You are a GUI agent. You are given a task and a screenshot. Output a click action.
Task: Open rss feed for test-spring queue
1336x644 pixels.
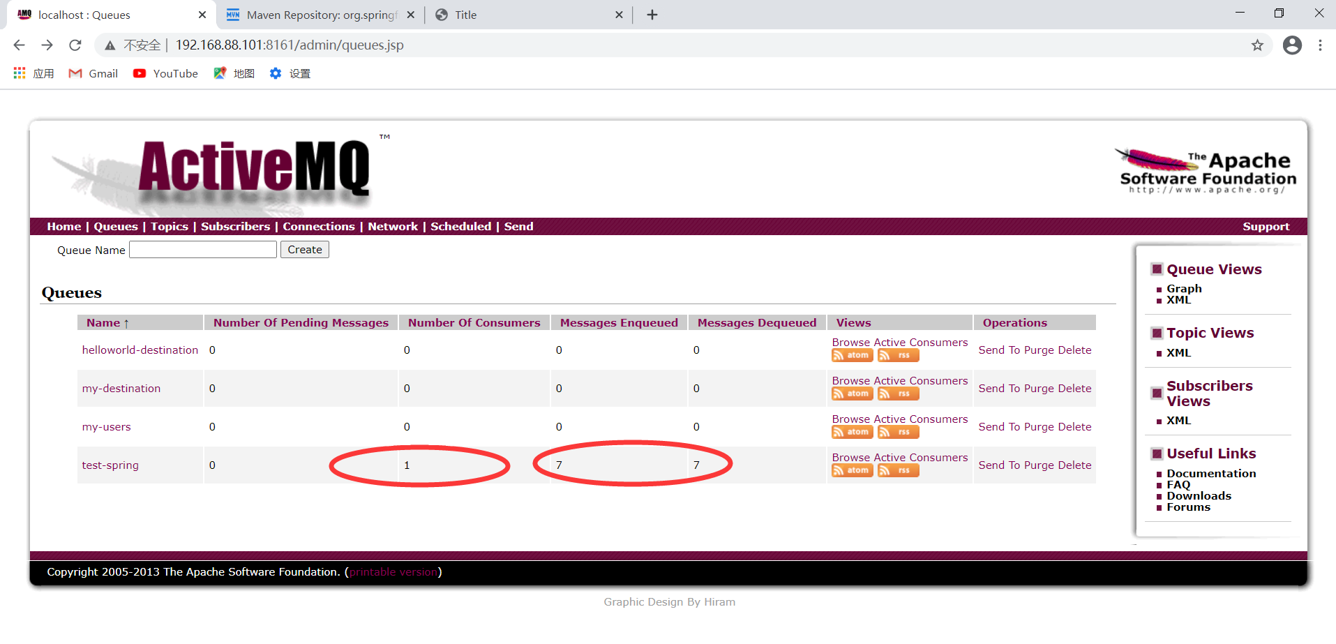coord(898,470)
